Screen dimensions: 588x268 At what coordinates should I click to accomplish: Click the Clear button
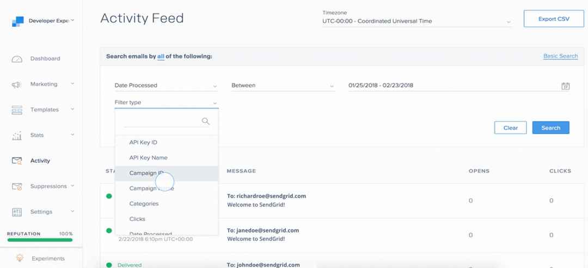510,128
